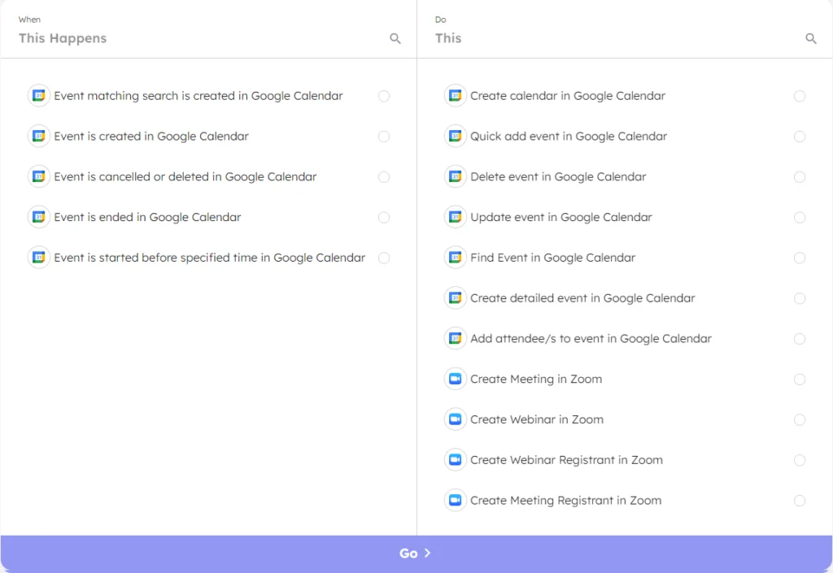Choose Event is started before specified time trigger
The width and height of the screenshot is (833, 573).
[x=209, y=258]
